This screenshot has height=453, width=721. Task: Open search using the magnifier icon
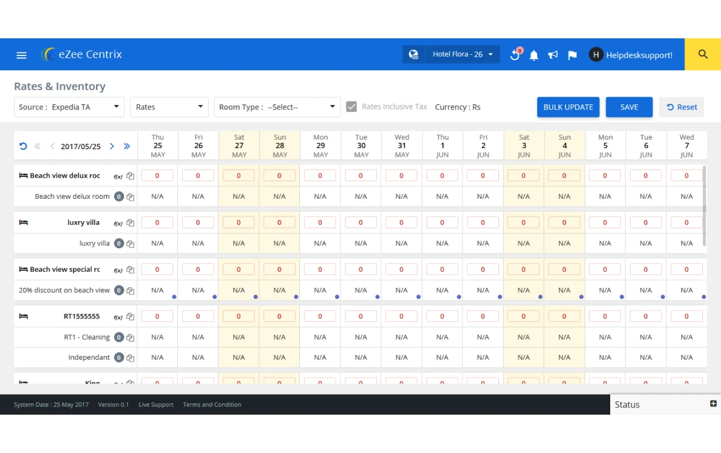[702, 54]
